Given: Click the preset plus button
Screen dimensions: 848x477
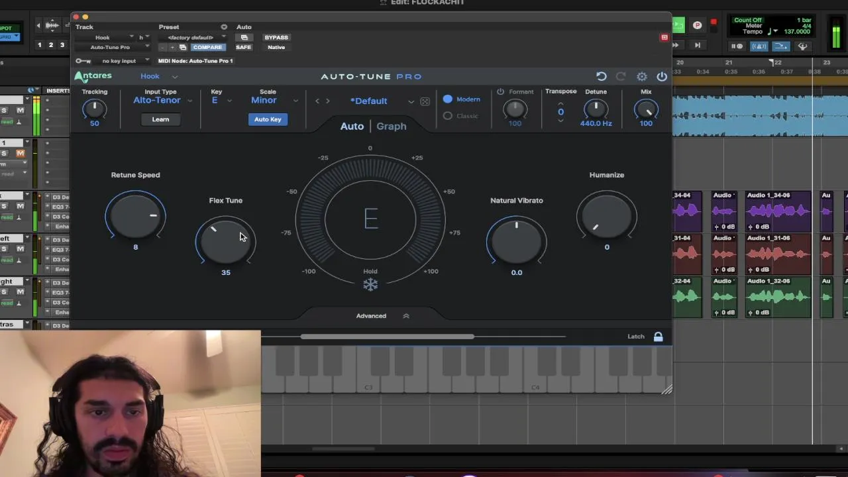Looking at the screenshot, I should coord(172,47).
